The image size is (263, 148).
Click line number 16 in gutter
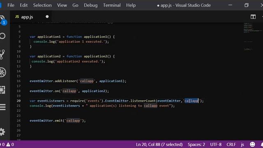pyautogui.click(x=18, y=81)
